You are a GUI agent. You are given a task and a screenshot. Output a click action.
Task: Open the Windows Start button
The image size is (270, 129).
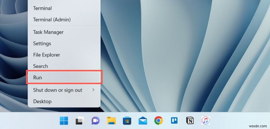[x=64, y=121]
